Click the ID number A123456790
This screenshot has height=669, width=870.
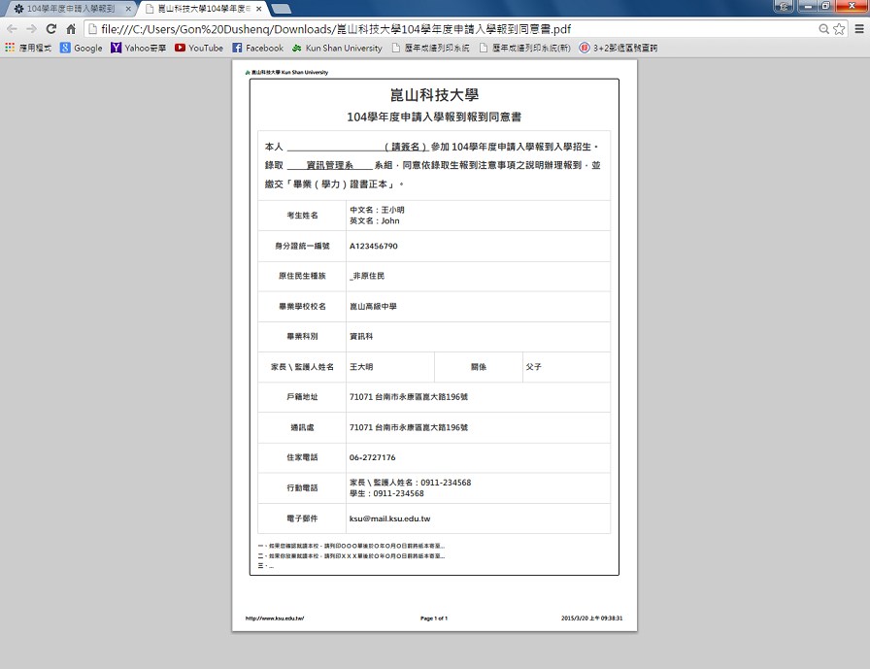374,247
